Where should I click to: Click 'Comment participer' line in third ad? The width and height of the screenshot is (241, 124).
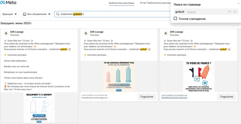(175, 55)
